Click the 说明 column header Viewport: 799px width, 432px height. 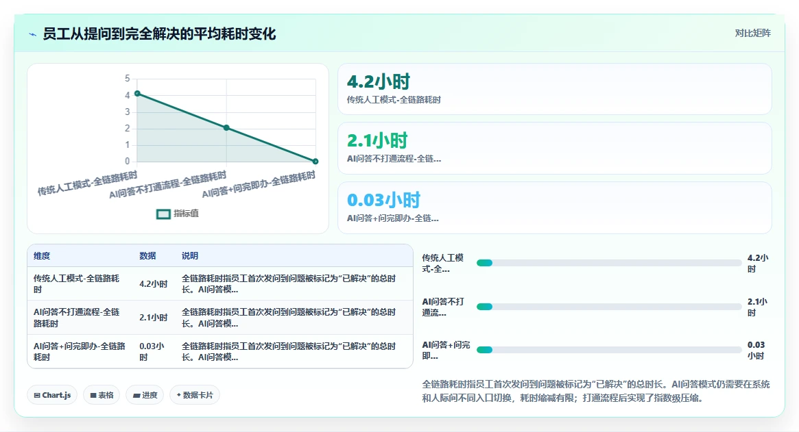[190, 256]
